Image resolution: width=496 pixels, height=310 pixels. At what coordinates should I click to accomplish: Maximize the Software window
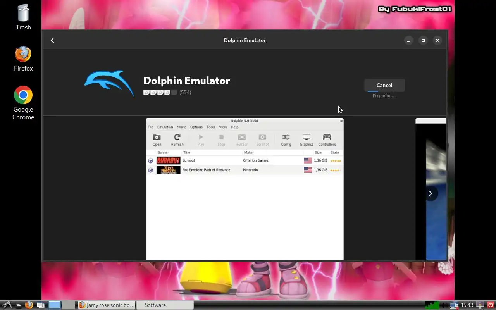click(423, 40)
